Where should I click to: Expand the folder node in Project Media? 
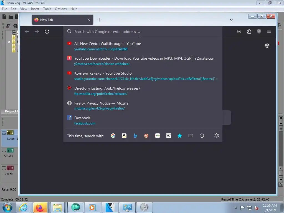pos(9,42)
